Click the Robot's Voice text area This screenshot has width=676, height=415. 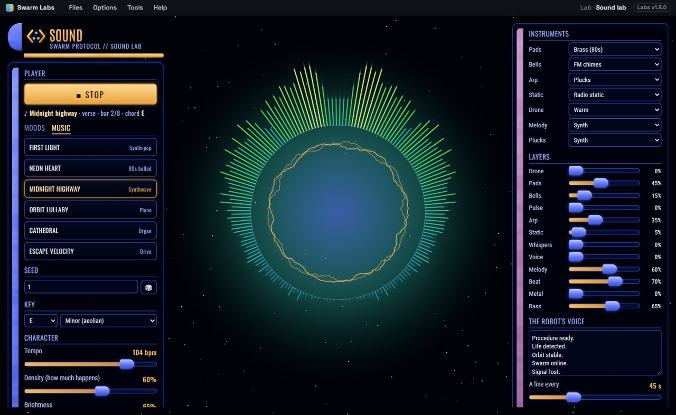click(595, 353)
